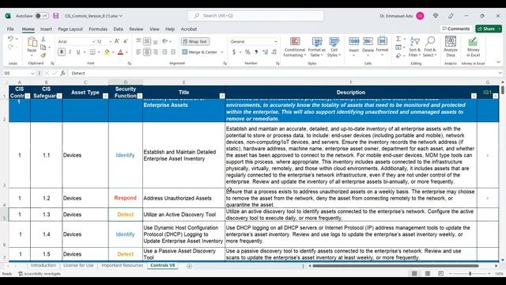This screenshot has width=506, height=285.
Task: Click the Orientation text angle icon
Action: coord(165,41)
